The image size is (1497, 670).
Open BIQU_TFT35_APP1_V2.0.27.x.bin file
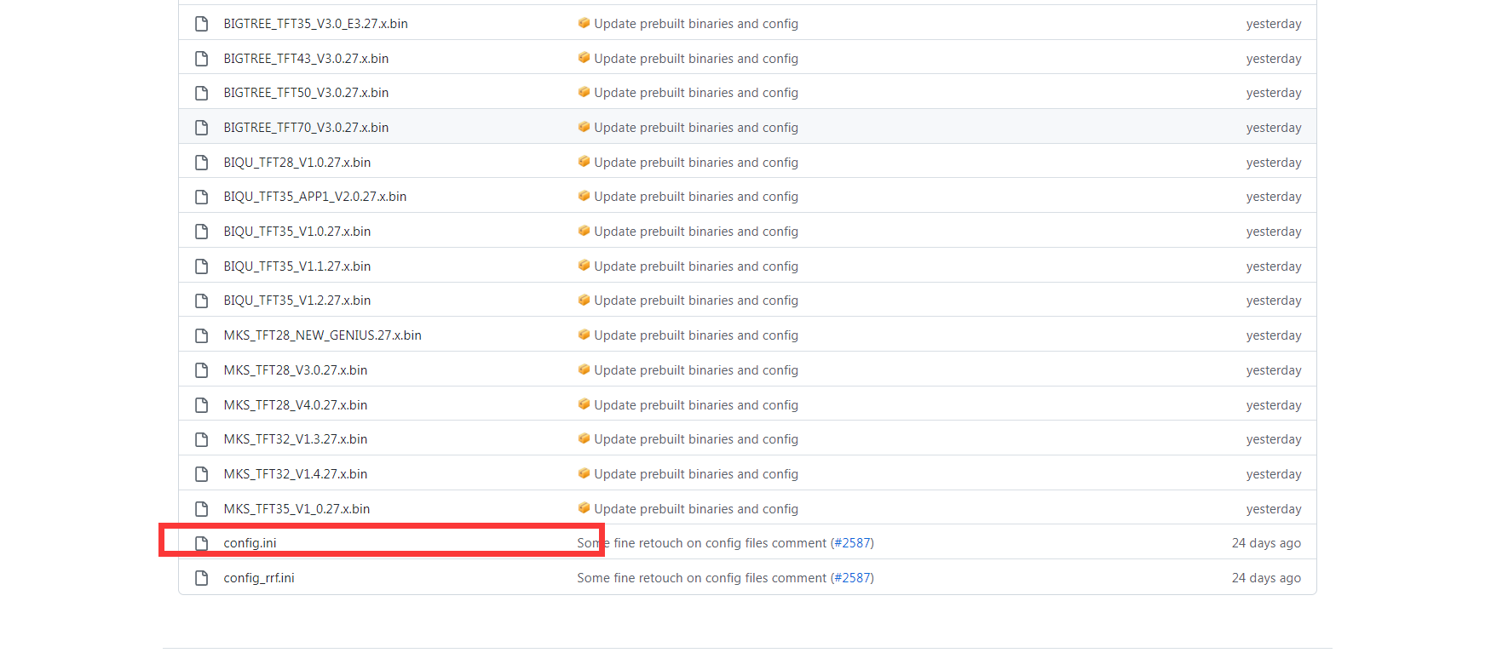pos(314,197)
